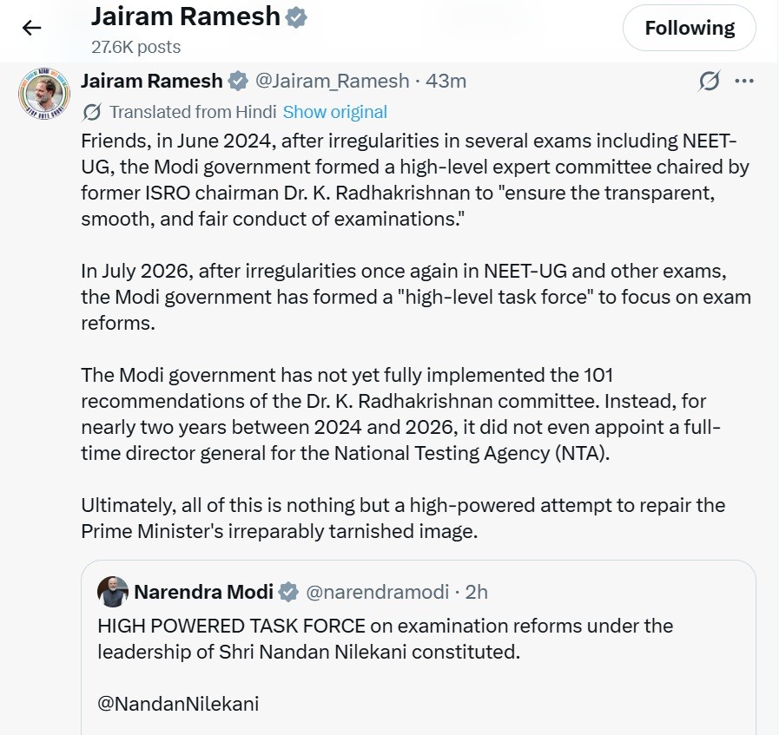Click Narendra Modi name in quoted post
Screen dimensions: 779x735
(204, 592)
